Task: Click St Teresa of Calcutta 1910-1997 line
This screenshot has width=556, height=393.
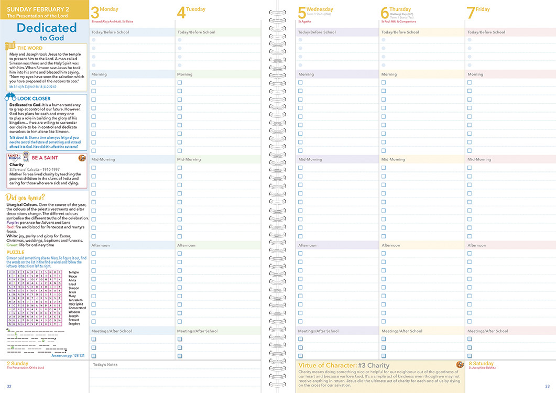Action: click(x=35, y=170)
